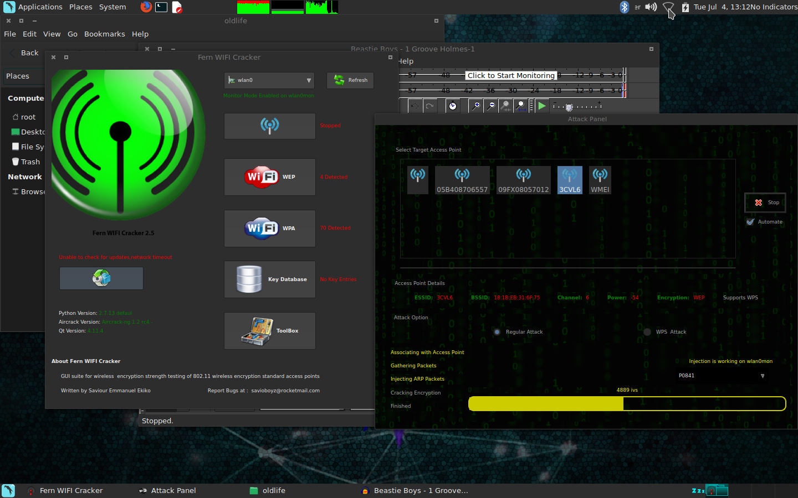Click Audacity undo arrow

click(x=415, y=106)
